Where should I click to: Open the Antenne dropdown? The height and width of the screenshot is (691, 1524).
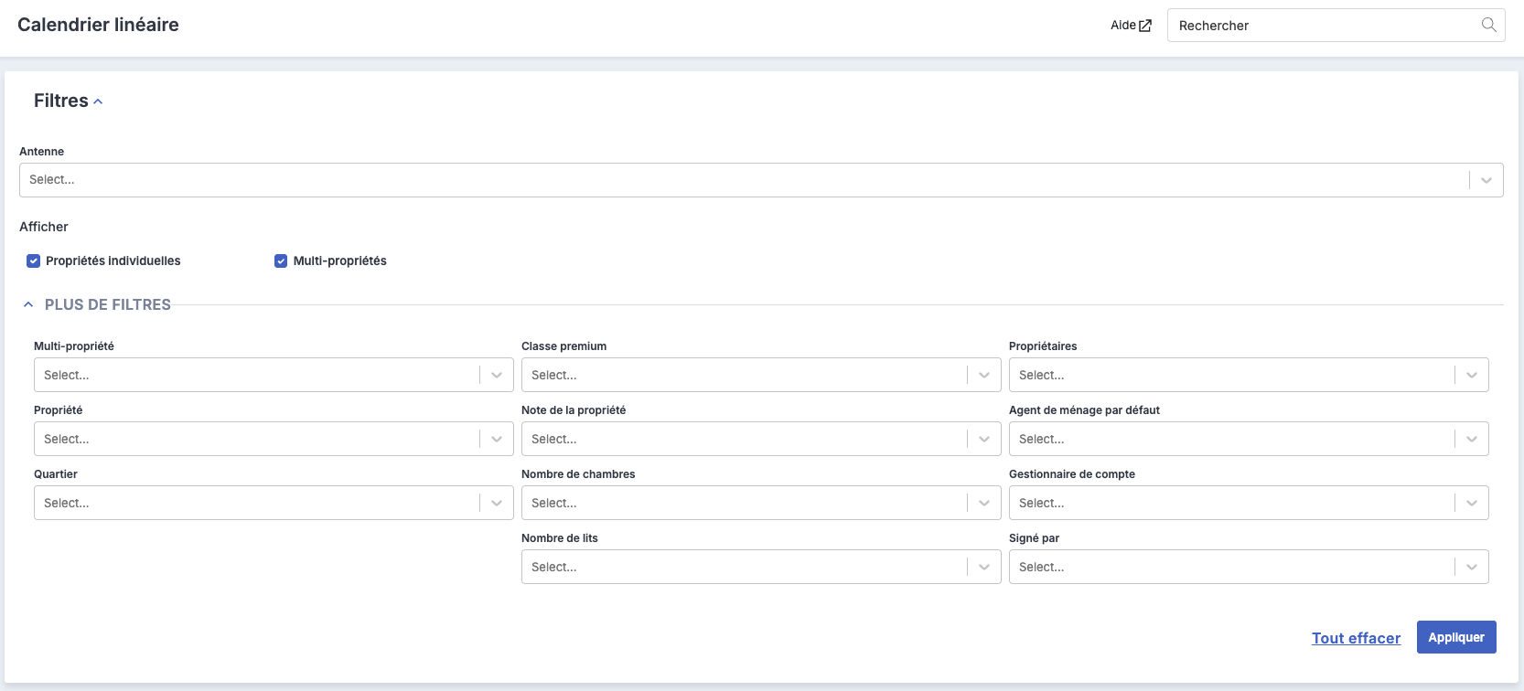761,180
